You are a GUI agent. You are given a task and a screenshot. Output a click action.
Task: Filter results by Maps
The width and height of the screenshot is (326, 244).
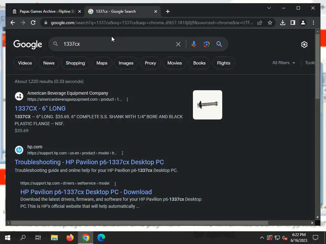pos(102,63)
